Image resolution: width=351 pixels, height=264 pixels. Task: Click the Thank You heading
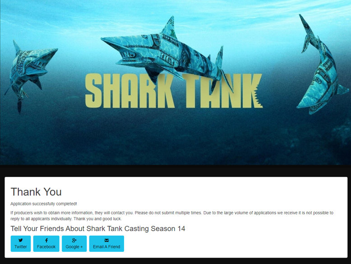pyautogui.click(x=36, y=192)
